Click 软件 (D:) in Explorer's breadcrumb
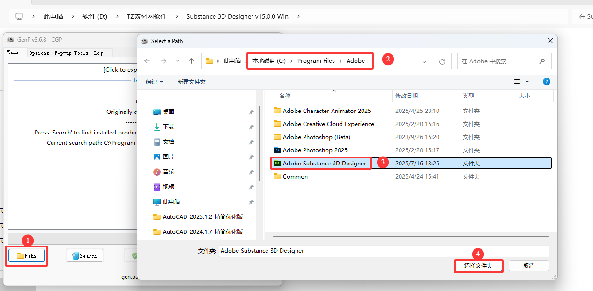Viewport: 593px width, 291px height. (95, 16)
